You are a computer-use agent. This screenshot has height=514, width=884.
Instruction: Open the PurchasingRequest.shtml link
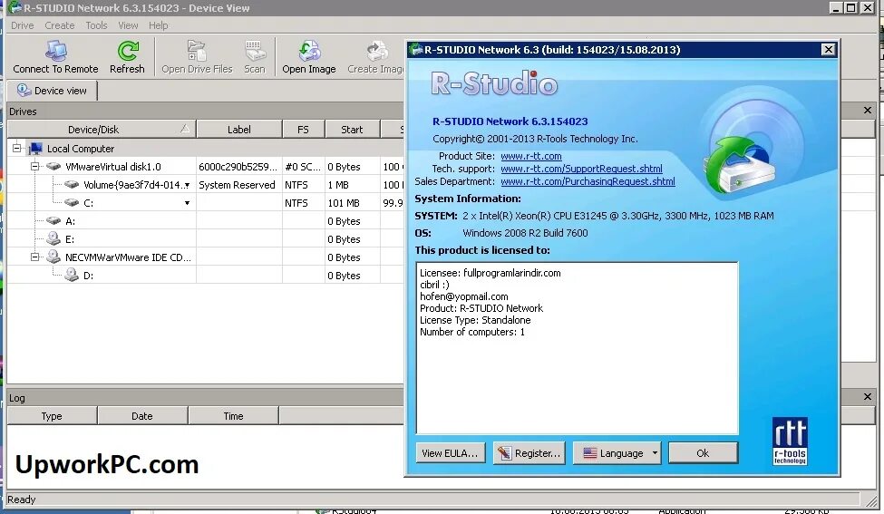588,181
